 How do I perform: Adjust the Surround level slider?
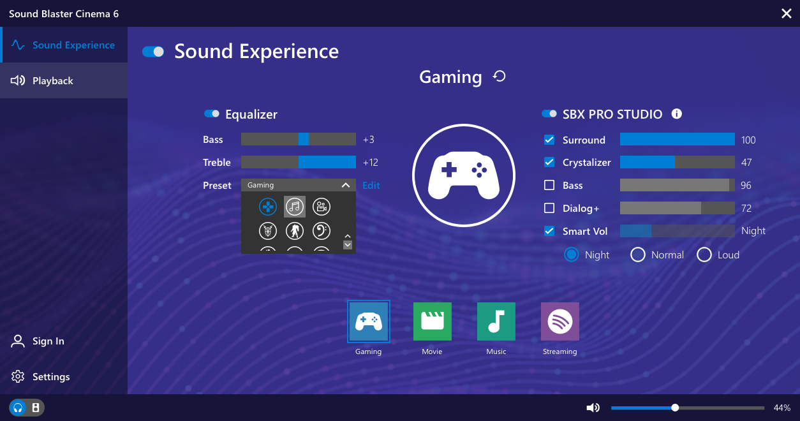pos(678,139)
